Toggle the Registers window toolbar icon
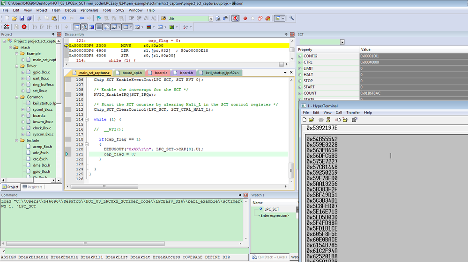Image resolution: width=468 pixels, height=262 pixels. click(x=99, y=27)
